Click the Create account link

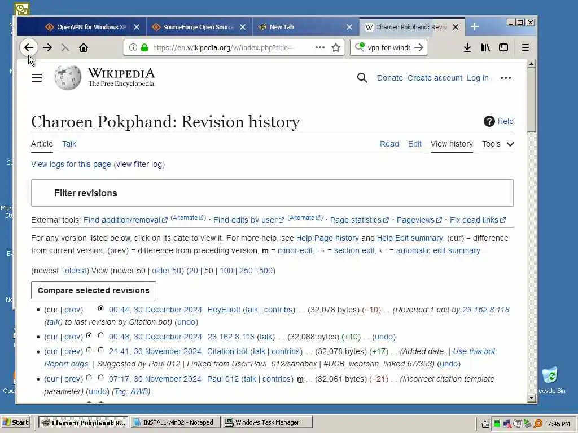(x=435, y=78)
